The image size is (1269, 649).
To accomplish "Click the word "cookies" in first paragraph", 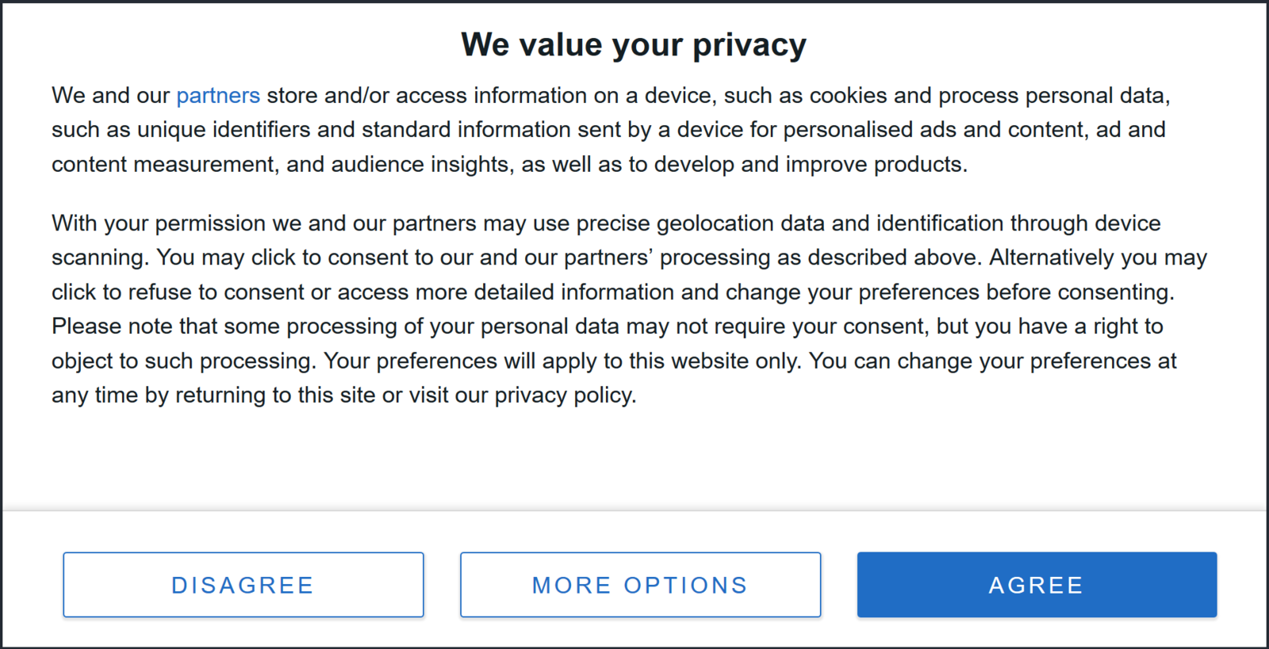I will tap(848, 96).
